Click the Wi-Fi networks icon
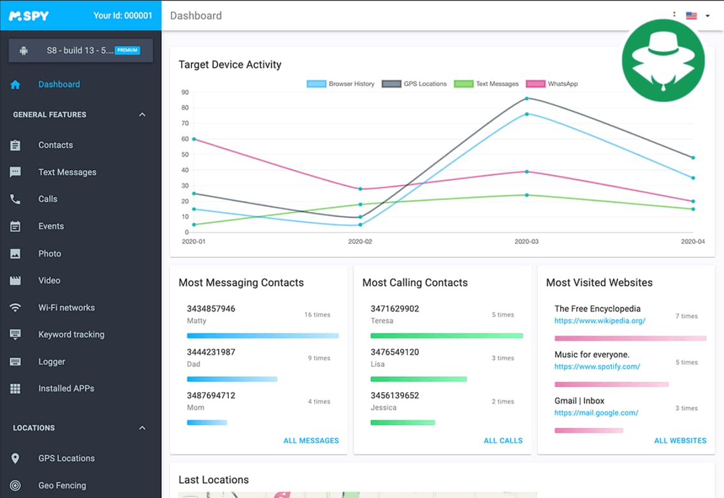Viewport: 724px width, 498px height. [15, 308]
